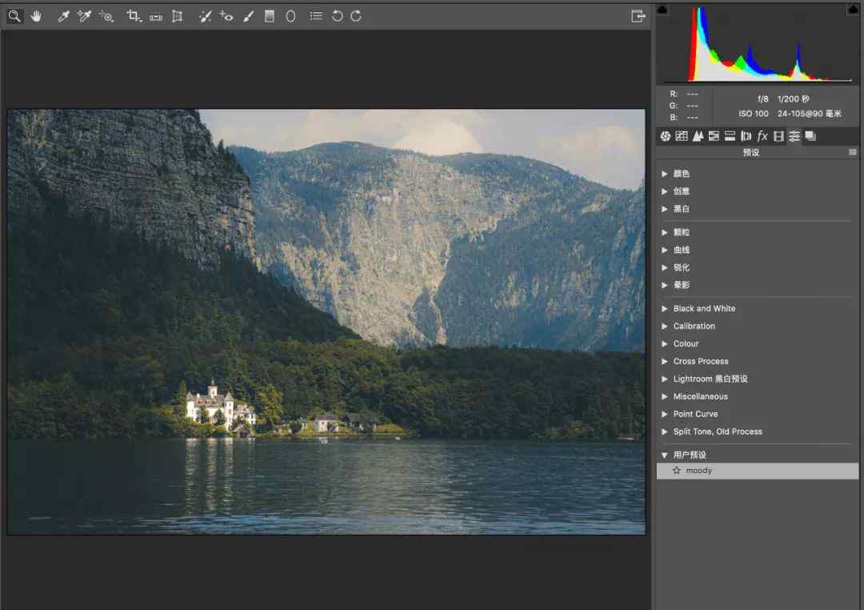The width and height of the screenshot is (864, 610).
Task: Select the Radial Filter tool
Action: 290,16
